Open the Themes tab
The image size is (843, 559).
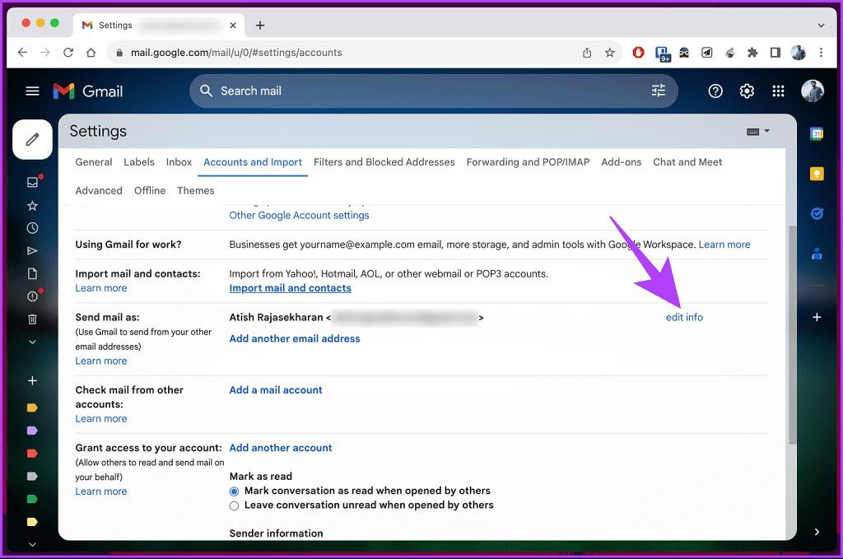196,191
